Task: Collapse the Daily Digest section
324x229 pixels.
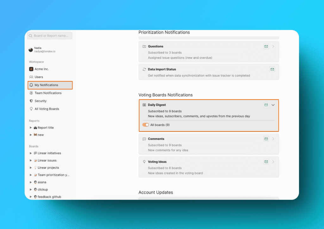Action: pos(273,105)
